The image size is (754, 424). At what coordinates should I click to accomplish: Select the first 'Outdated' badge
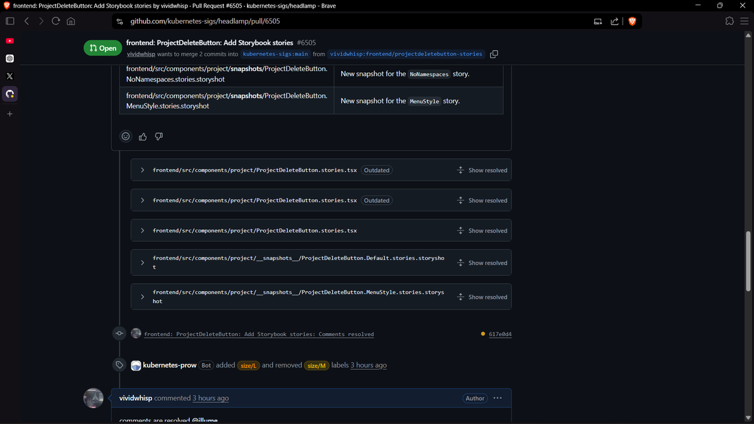tap(377, 170)
